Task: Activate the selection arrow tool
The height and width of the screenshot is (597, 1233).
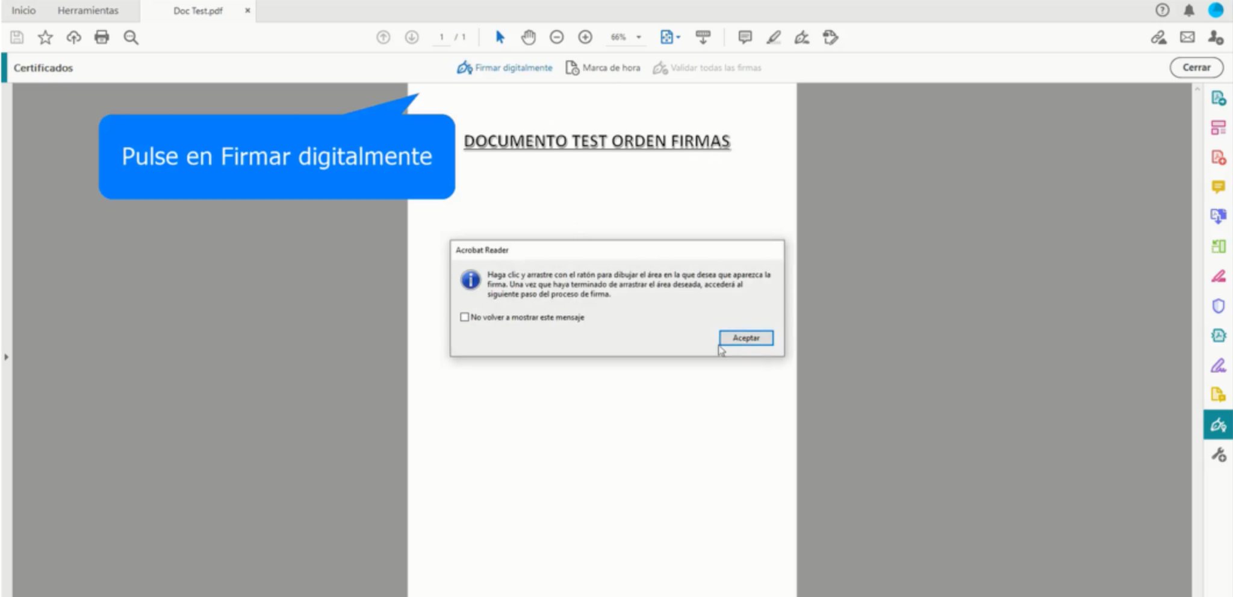Action: click(500, 37)
